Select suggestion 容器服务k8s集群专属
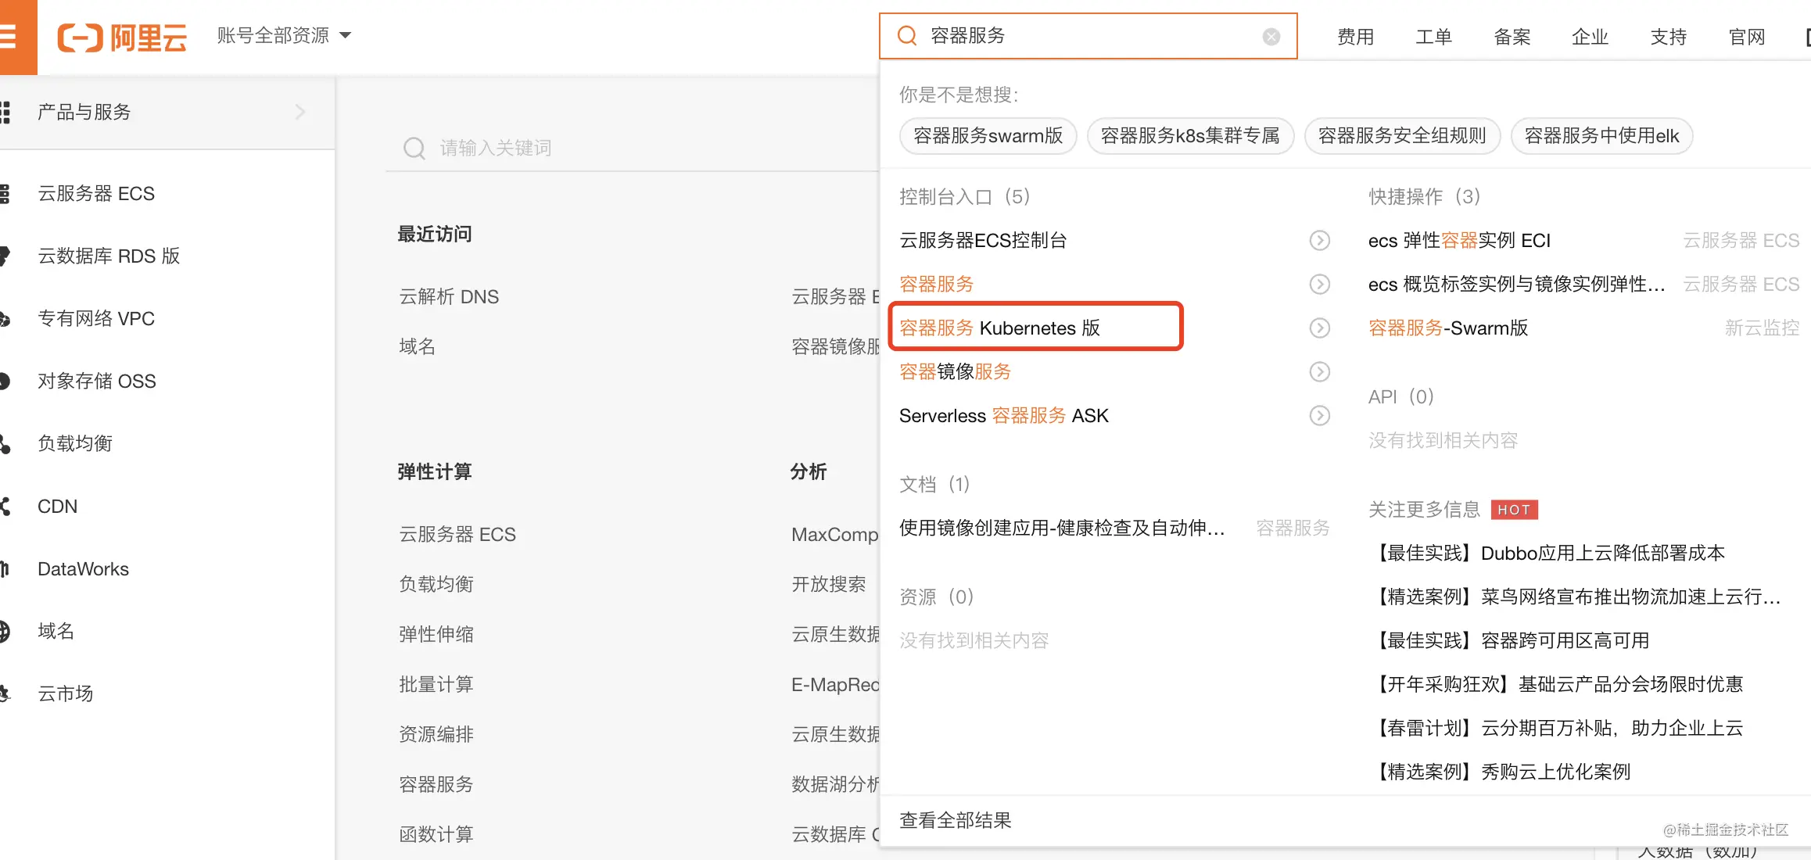Screen dimensions: 1811x860 1190,136
